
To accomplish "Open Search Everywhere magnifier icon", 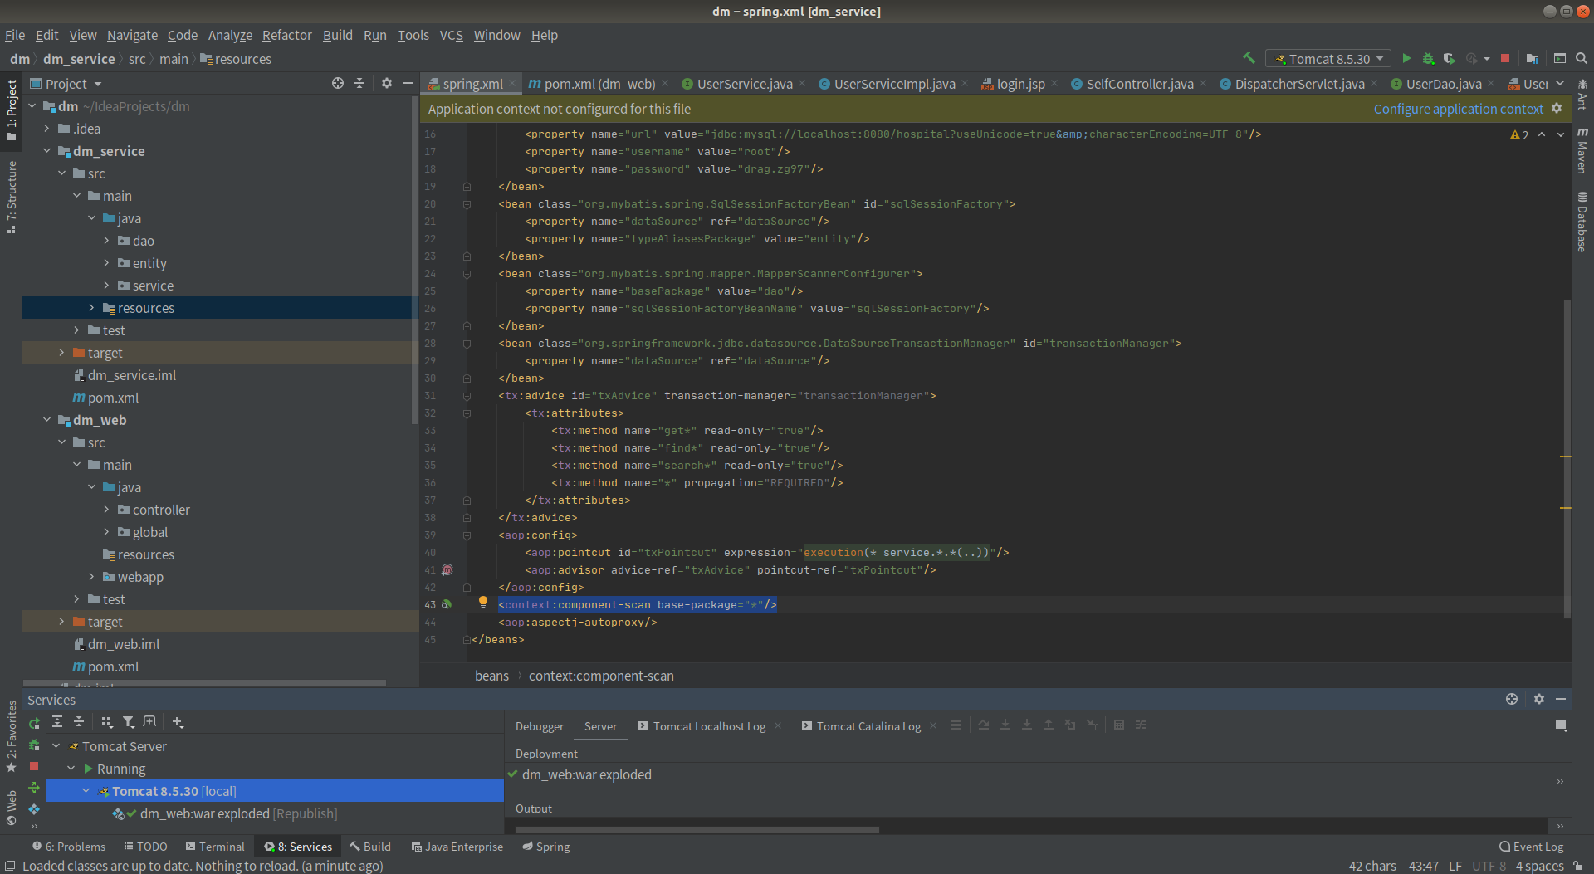I will [x=1582, y=58].
